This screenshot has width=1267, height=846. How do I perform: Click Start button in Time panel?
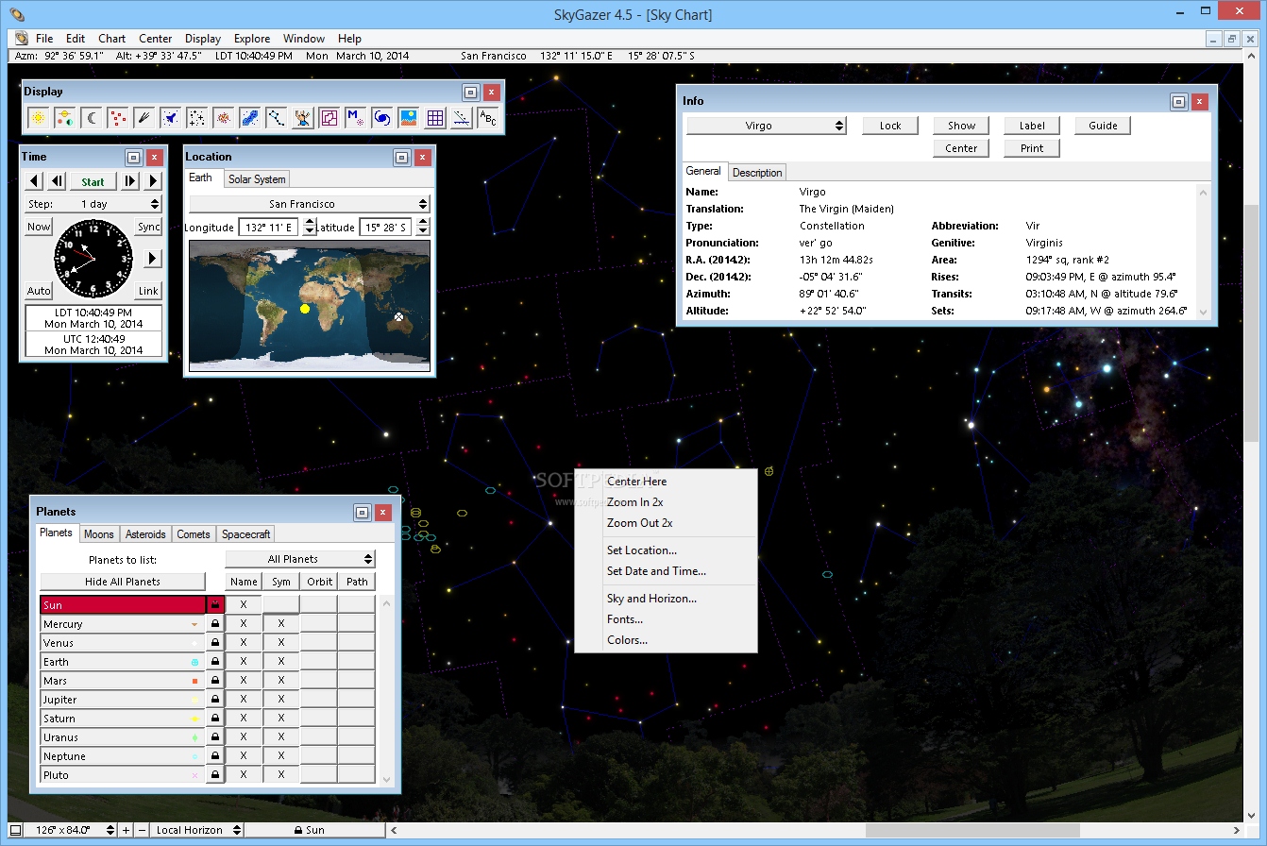pos(93,181)
